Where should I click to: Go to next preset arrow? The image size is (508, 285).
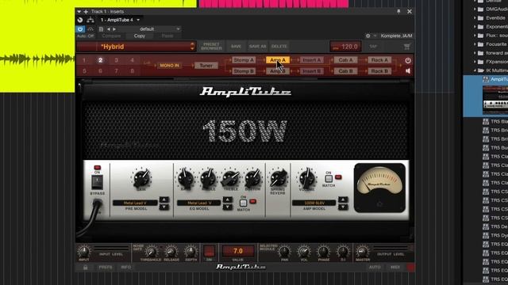point(114,29)
